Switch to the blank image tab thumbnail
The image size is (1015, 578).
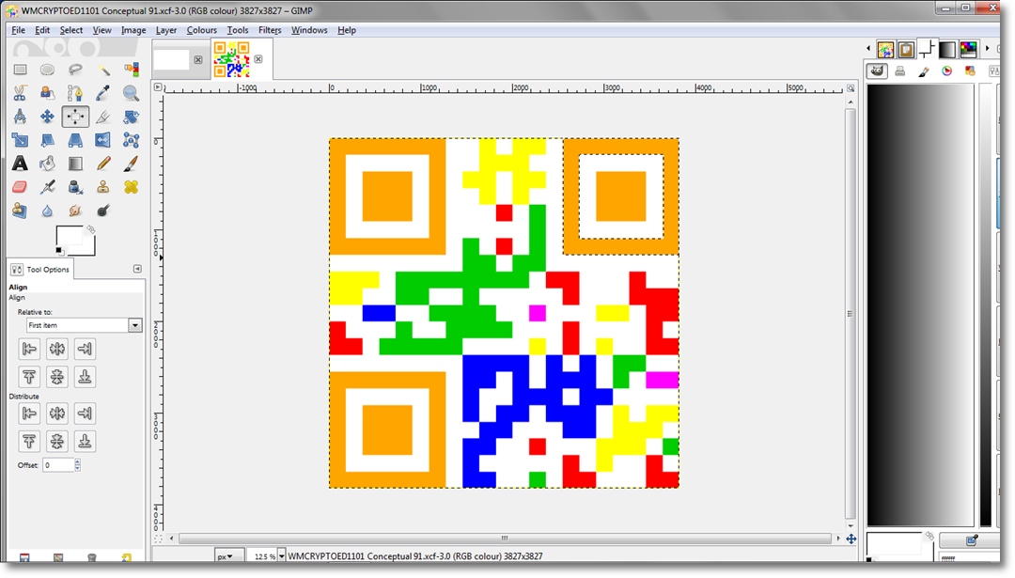(x=172, y=59)
